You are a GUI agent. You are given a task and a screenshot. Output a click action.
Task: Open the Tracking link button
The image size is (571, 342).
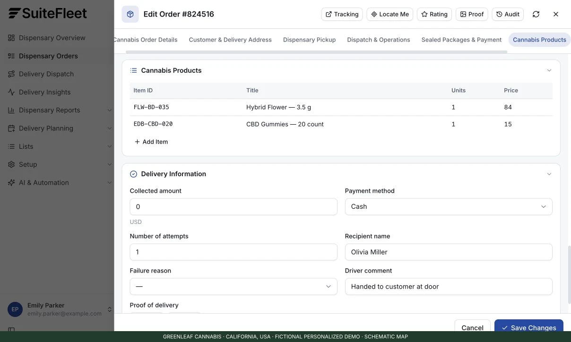point(342,14)
